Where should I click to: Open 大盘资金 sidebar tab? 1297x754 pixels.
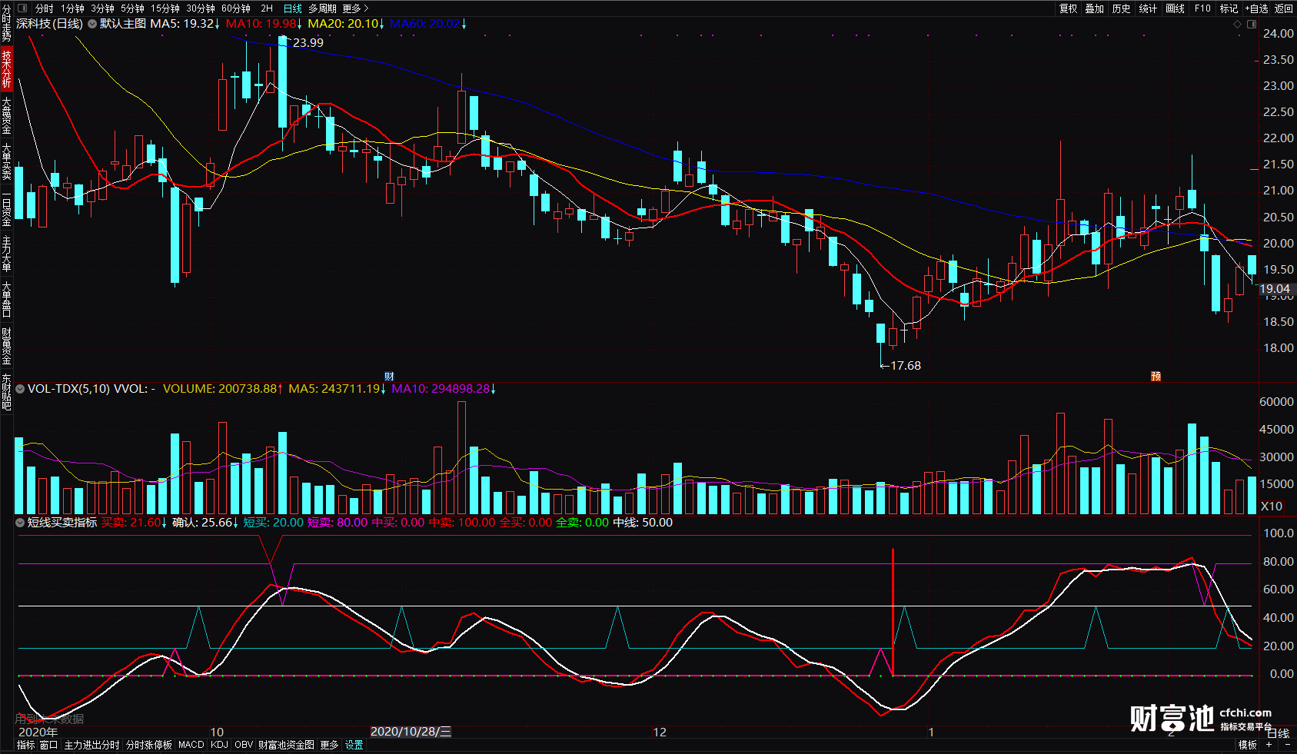pos(6,115)
